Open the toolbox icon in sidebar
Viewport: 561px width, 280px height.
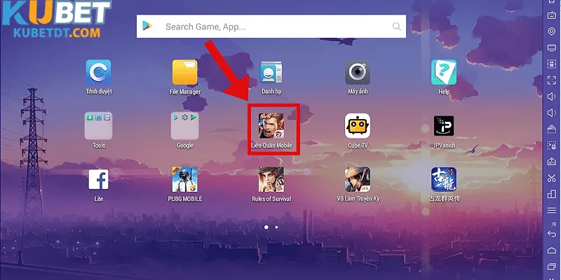pos(551,129)
